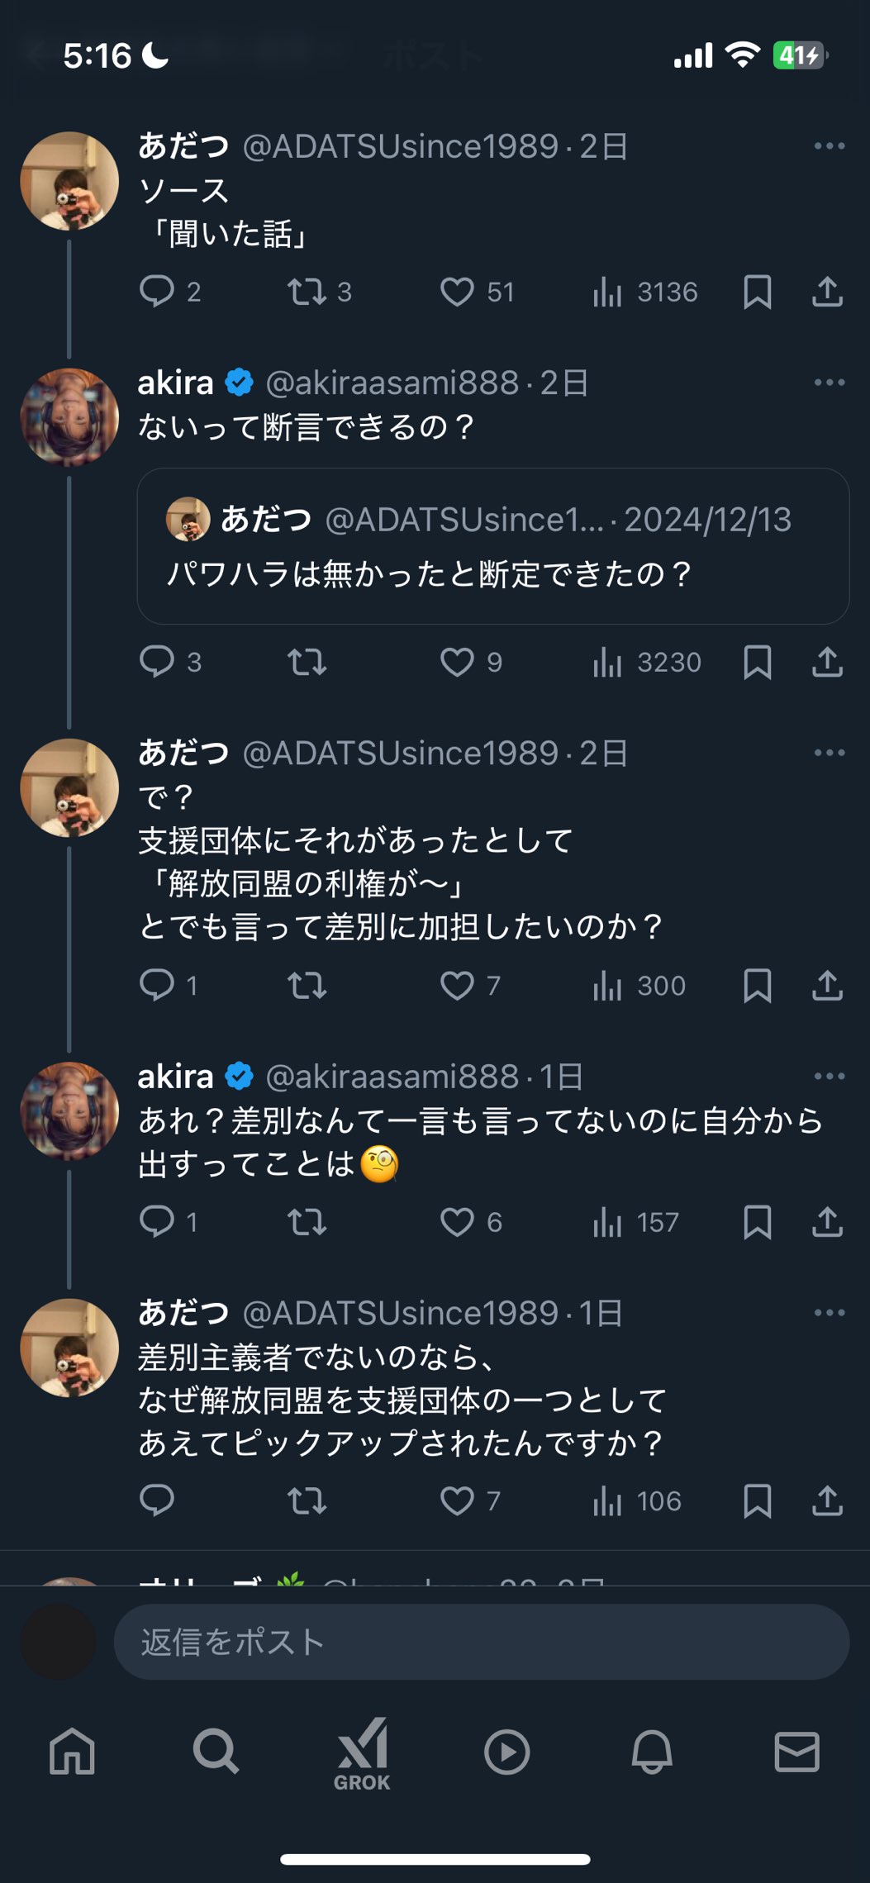Open Search from the bottom navigation
This screenshot has width=870, height=1883.
click(x=216, y=1751)
